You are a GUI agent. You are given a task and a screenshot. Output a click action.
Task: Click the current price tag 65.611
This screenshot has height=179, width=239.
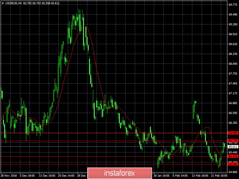233,147
